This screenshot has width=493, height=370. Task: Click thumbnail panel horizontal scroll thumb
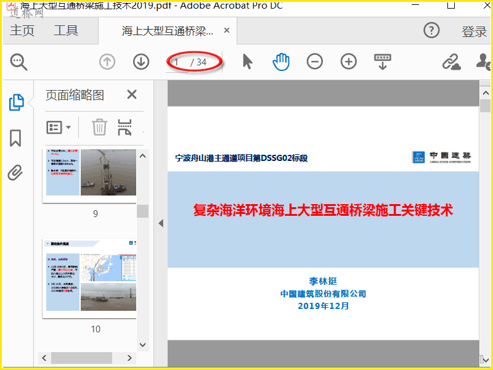click(x=81, y=358)
